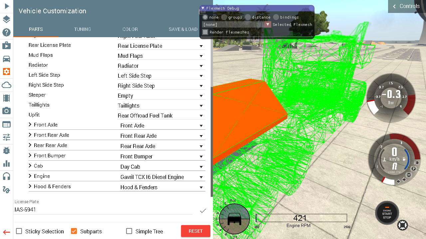426x239 pixels.
Task: Open the squiggly track icon in sidebar
Action: point(6,190)
